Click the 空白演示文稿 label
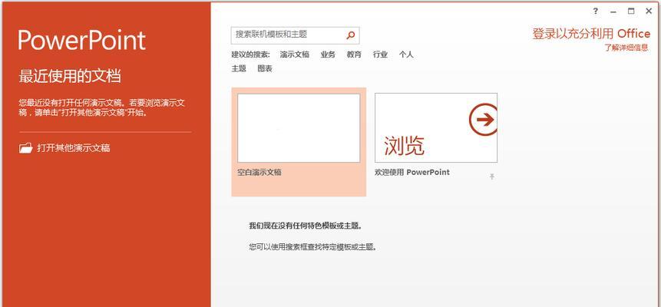This screenshot has height=307, width=661. point(259,172)
